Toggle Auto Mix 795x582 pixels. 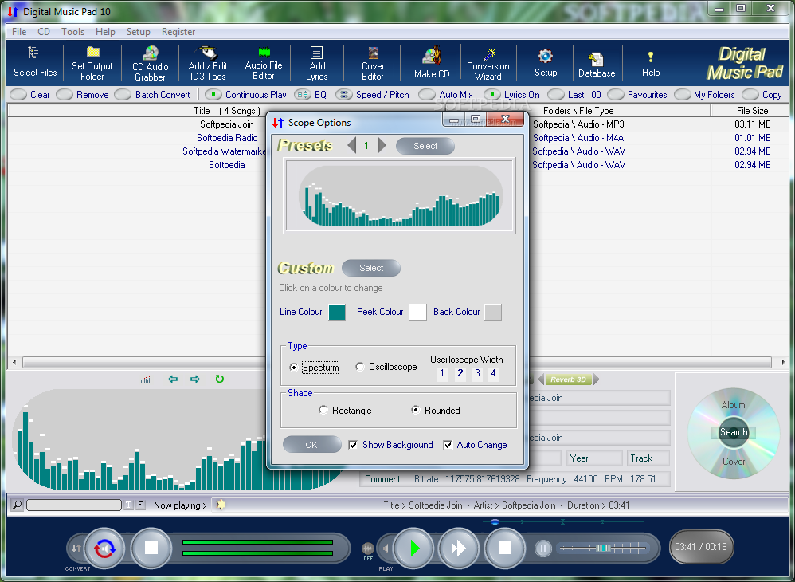point(446,95)
